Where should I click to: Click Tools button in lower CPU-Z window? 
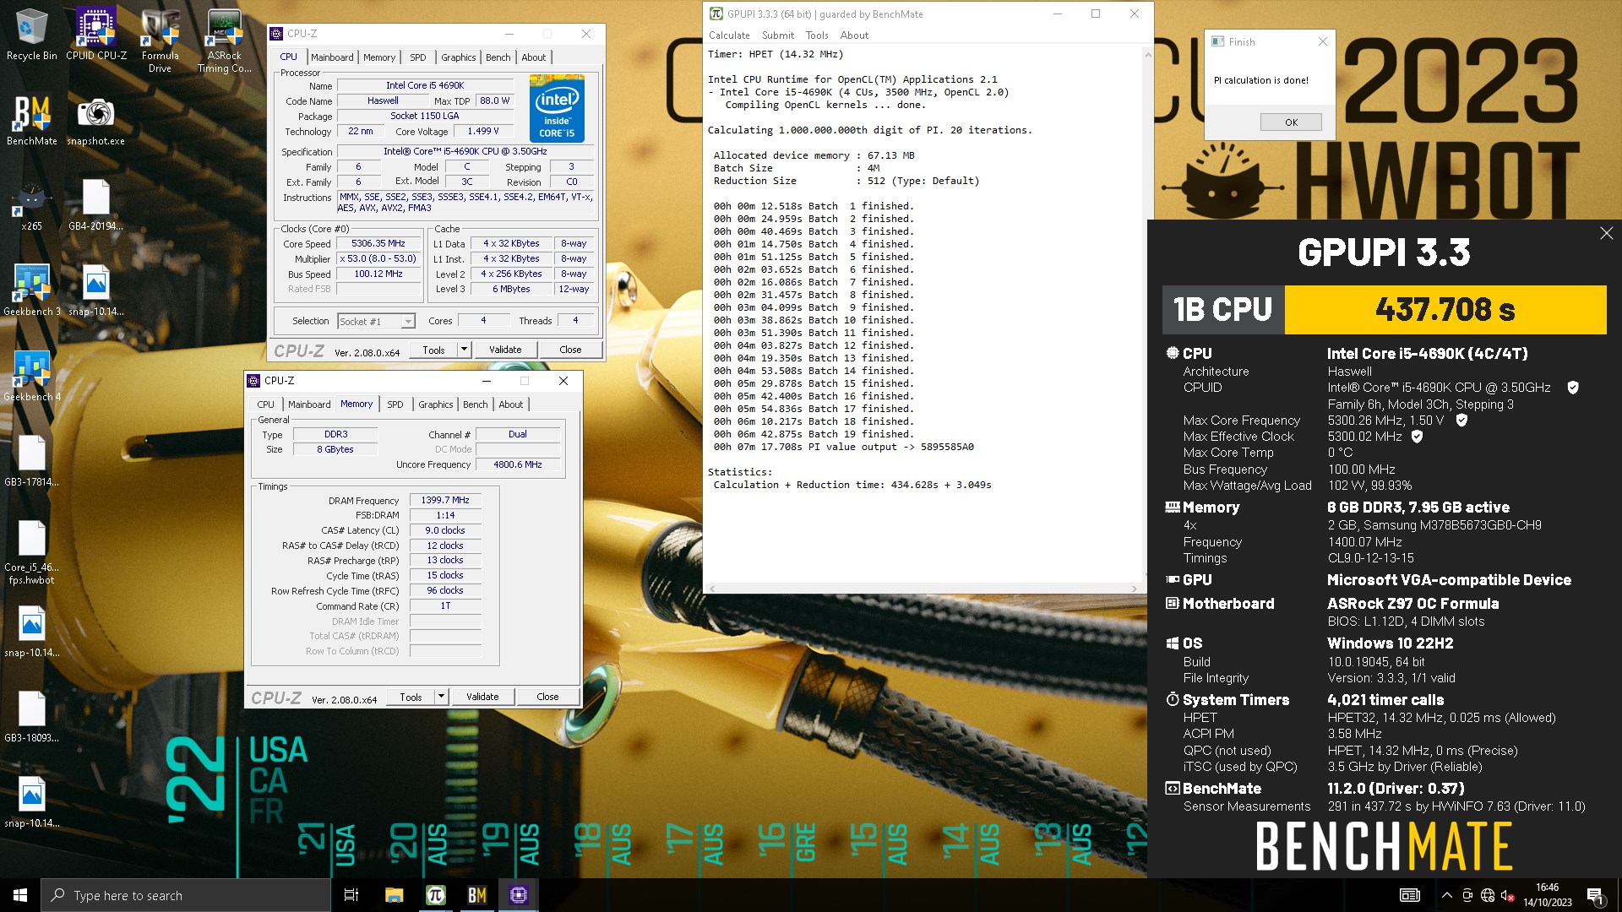[411, 697]
